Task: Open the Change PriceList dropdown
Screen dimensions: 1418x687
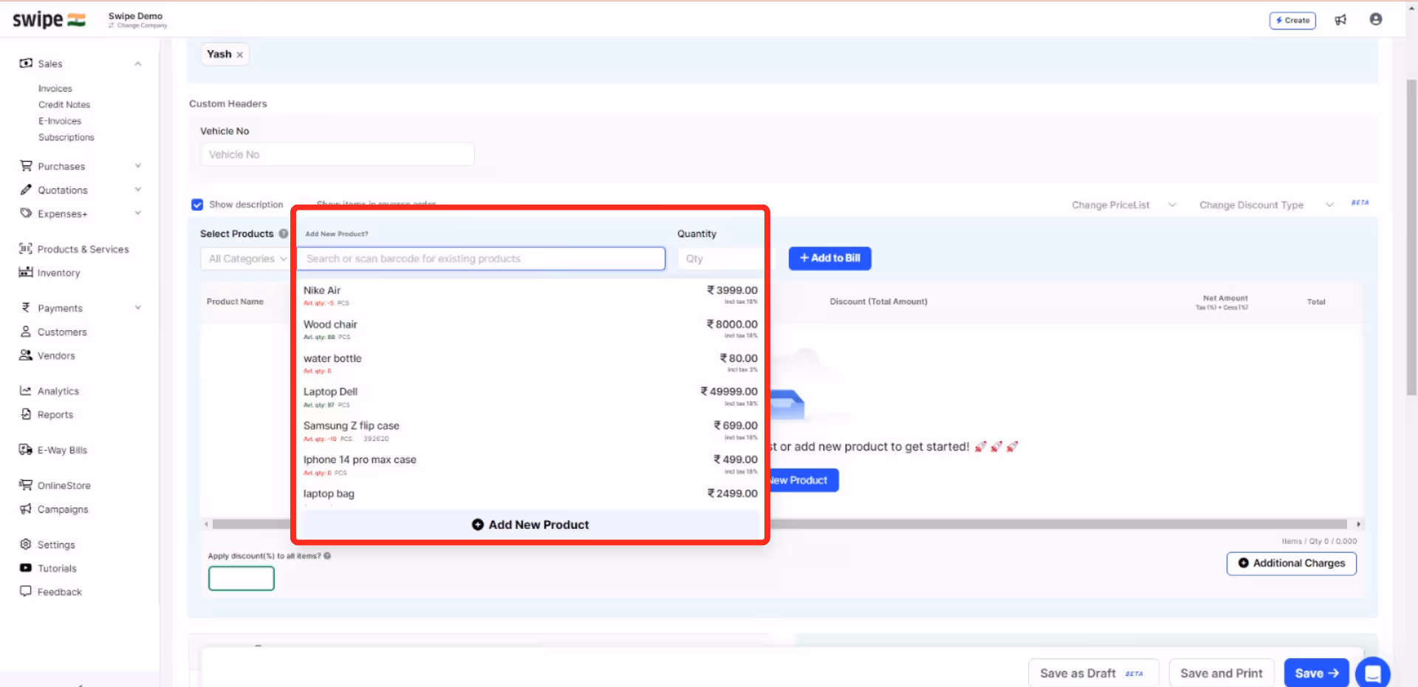Action: pyautogui.click(x=1123, y=205)
